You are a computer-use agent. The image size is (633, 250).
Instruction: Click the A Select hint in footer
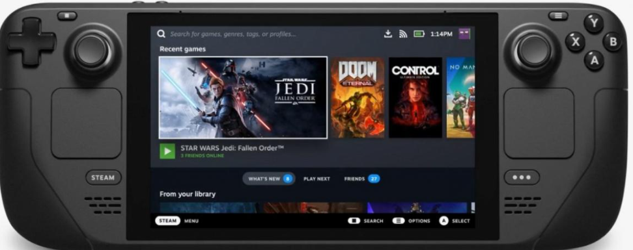coord(455,221)
